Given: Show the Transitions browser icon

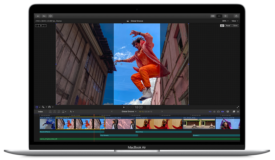Looking at the screenshot, I should (238, 112).
